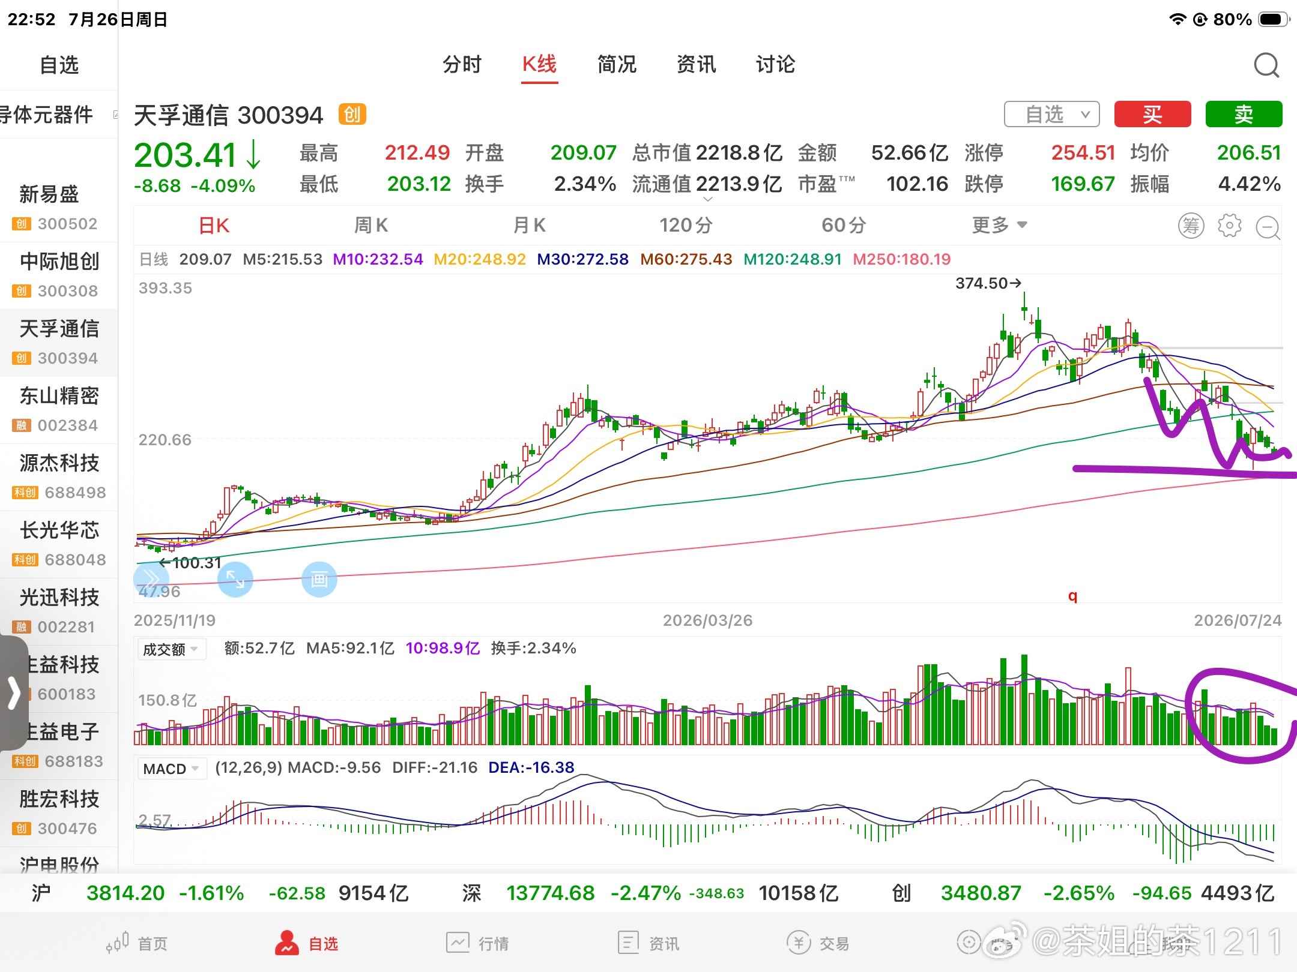Switch to 周K weekly chart

(370, 225)
